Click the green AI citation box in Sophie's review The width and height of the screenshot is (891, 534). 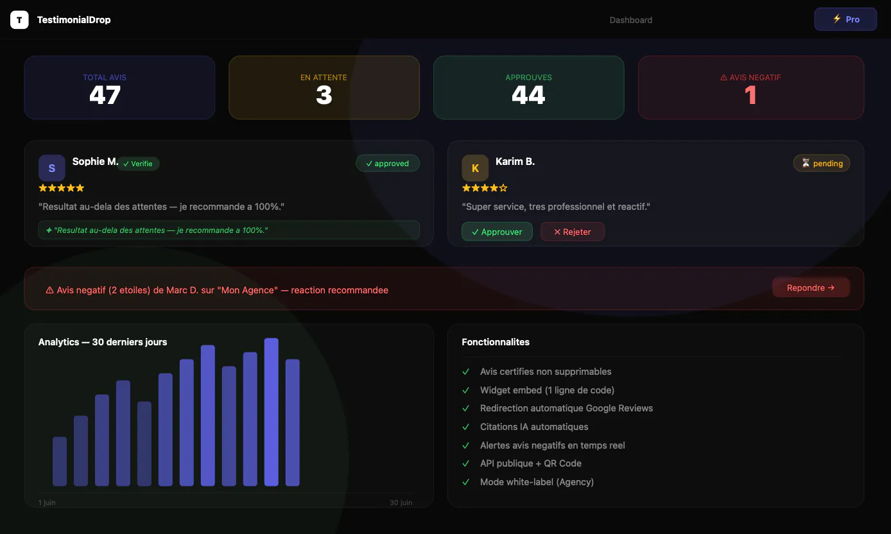(x=229, y=230)
